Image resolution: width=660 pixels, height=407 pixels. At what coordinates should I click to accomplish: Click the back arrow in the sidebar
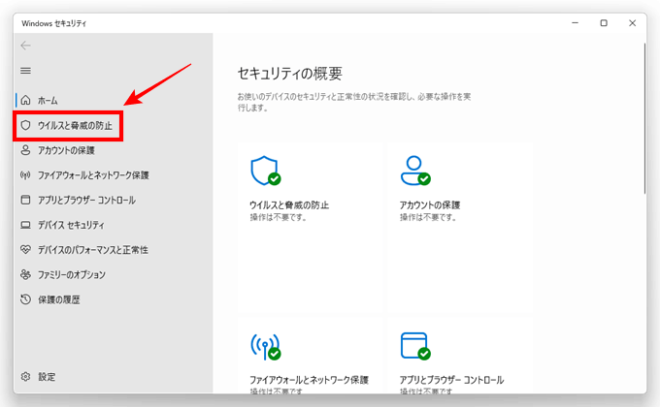[25, 46]
